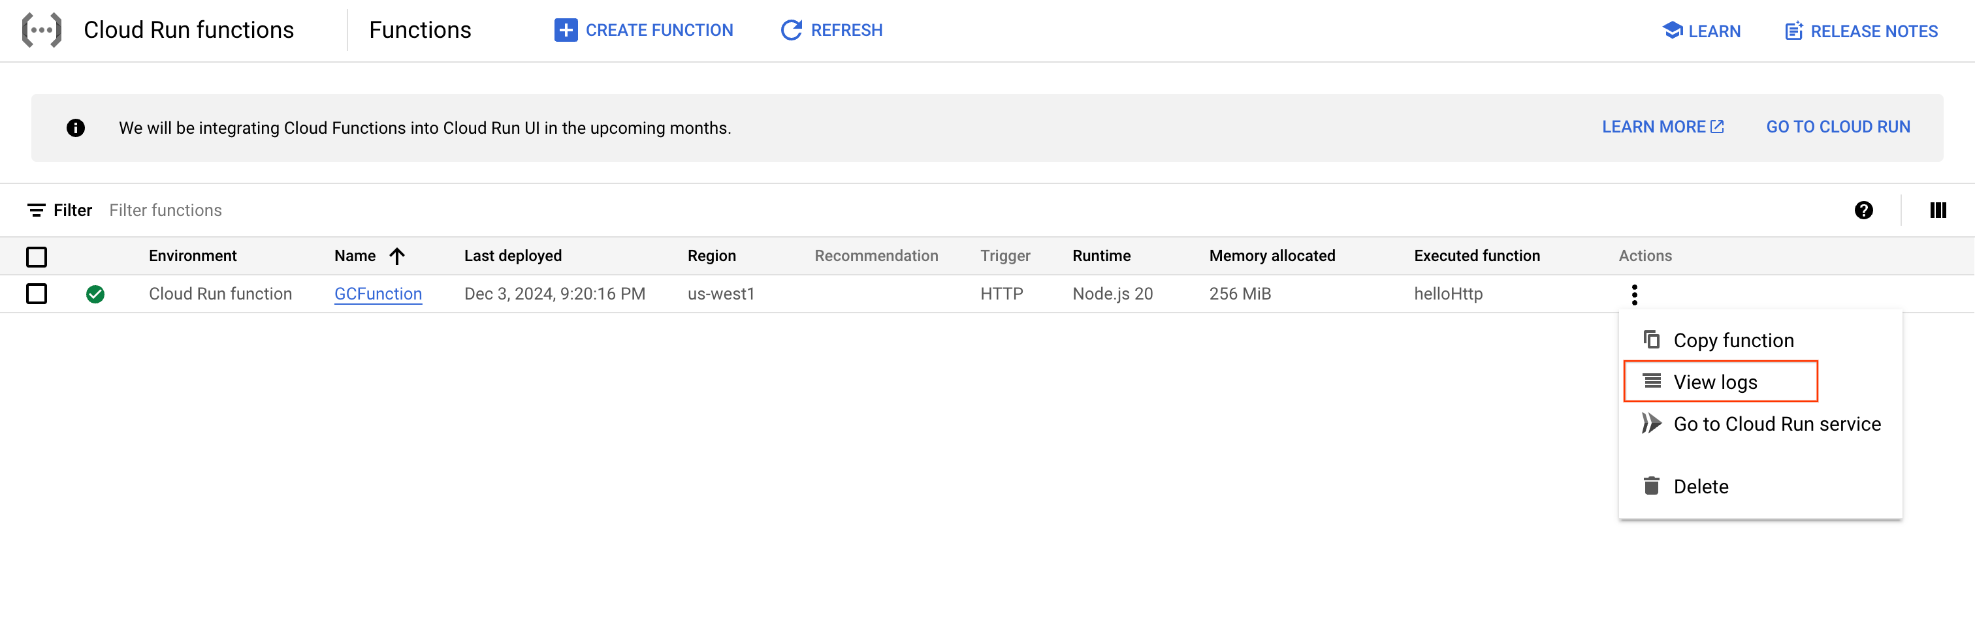
Task: Click the 'Cloud Run functions' product title
Action: [189, 30]
